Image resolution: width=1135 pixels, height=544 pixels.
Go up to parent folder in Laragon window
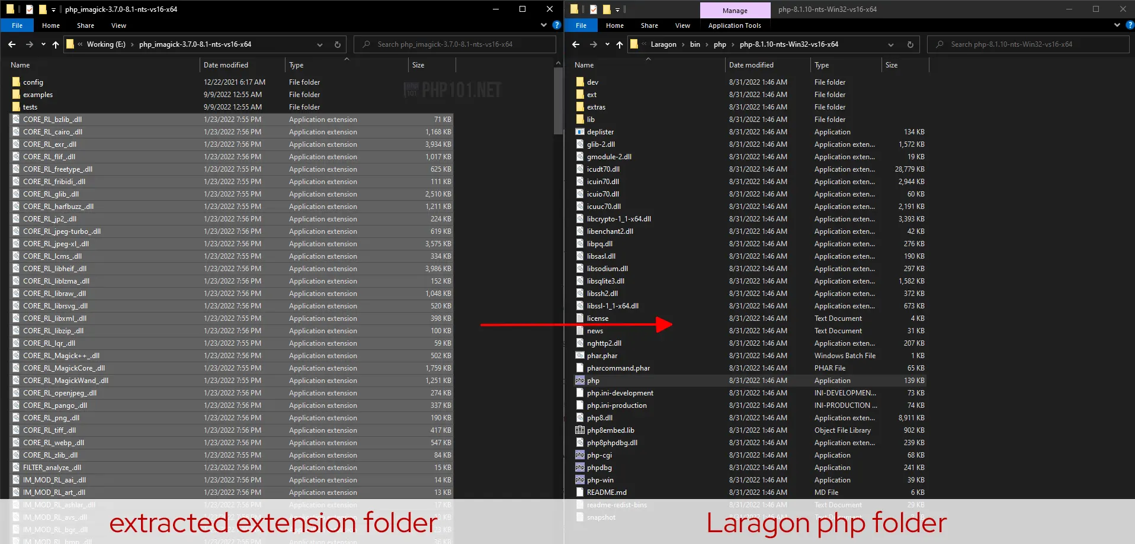(x=619, y=44)
